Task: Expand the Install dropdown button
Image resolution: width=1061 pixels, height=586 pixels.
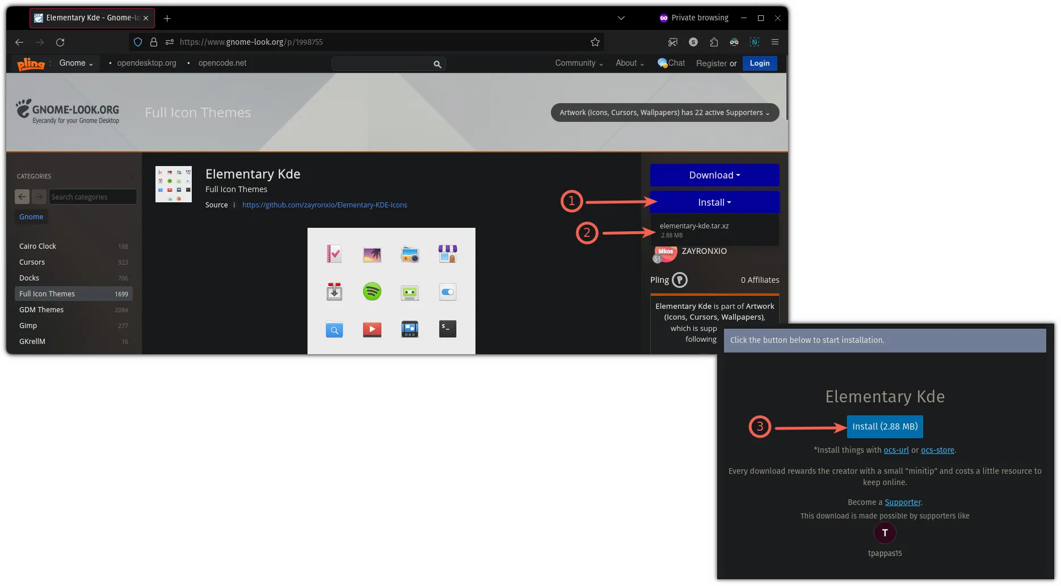Action: tap(714, 202)
